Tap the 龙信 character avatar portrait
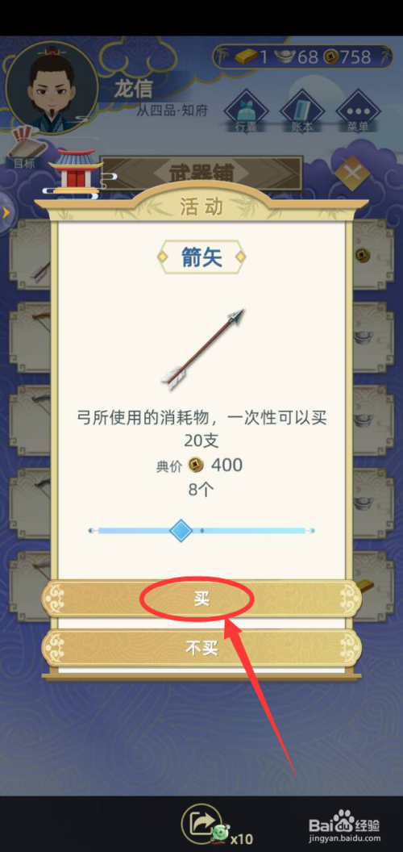Image resolution: width=403 pixels, height=852 pixels. [x=52, y=87]
